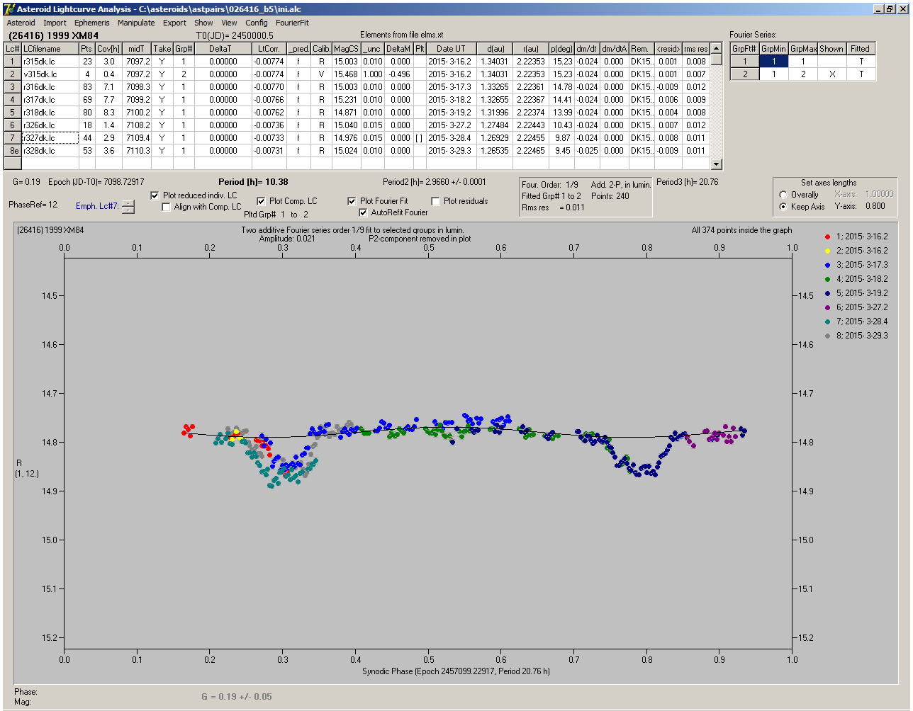913x711 pixels.
Task: Toggle Plot Fourier Fit checkbox
Action: pyautogui.click(x=352, y=201)
